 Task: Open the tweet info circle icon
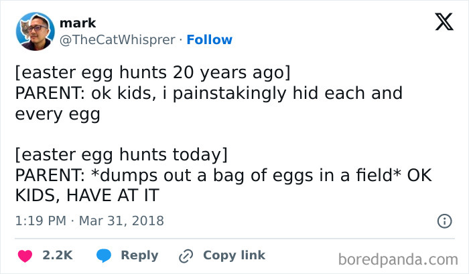(443, 220)
